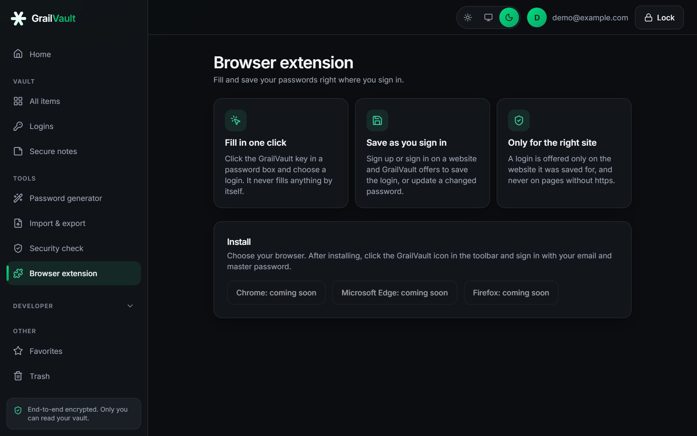Click the All items grid icon
The height and width of the screenshot is (436, 697).
[18, 101]
